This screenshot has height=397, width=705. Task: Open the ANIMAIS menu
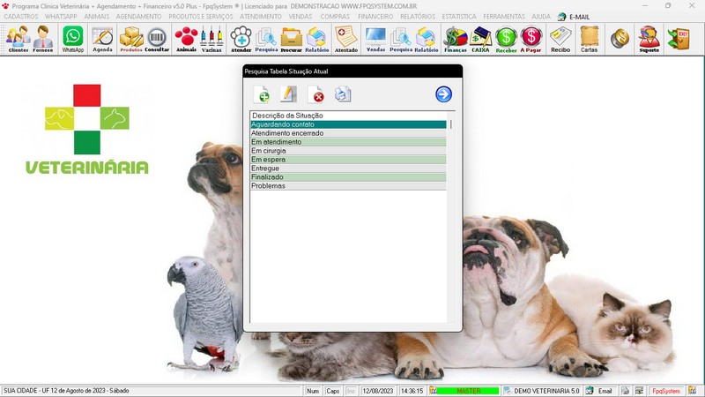[96, 16]
